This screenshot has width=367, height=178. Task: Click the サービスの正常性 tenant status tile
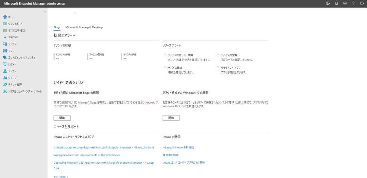coord(96,56)
